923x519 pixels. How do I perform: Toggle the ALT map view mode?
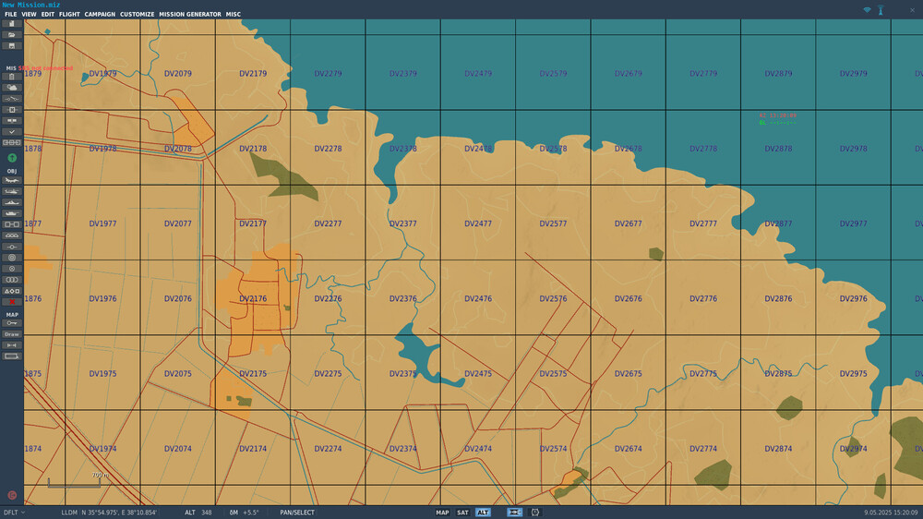point(483,513)
